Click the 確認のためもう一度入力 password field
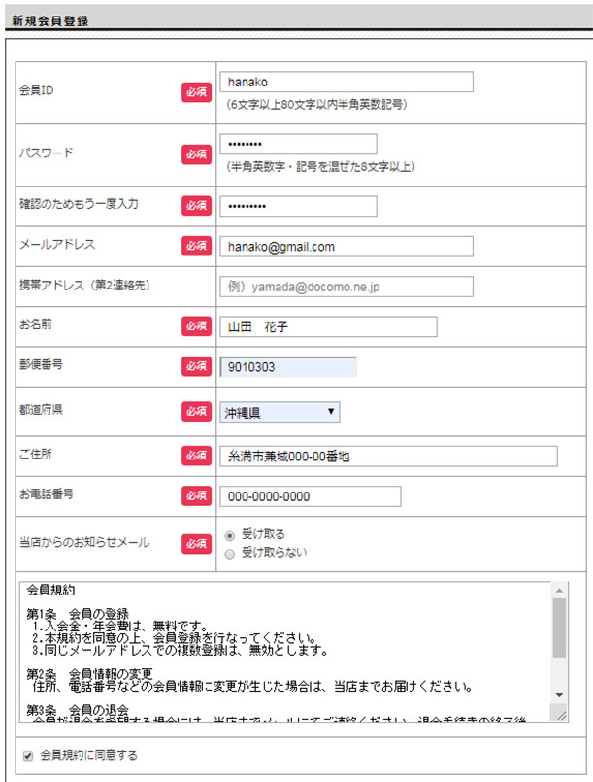The image size is (593, 782). tap(298, 206)
